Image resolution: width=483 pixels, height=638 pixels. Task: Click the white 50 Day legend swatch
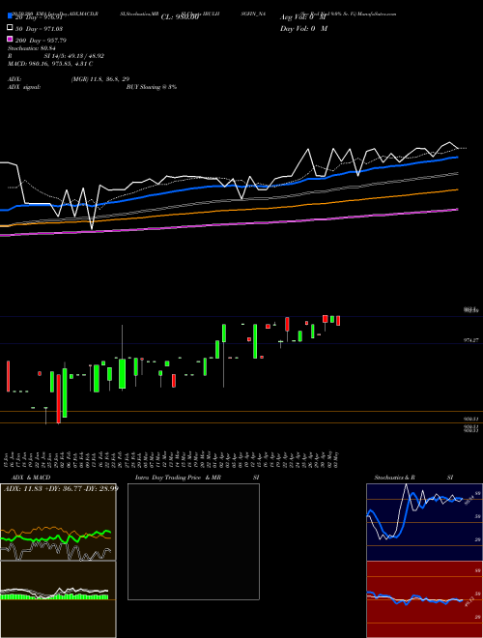pos(11,27)
